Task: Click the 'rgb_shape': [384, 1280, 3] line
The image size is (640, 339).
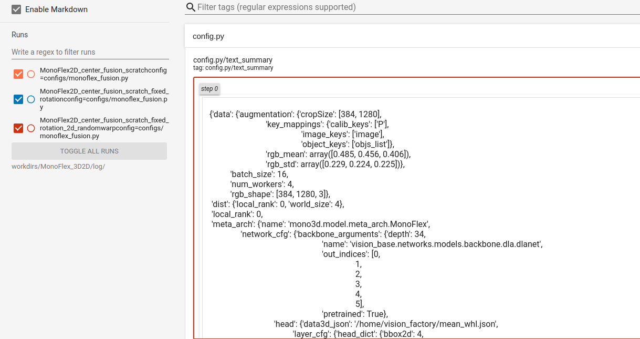Action: 280,194
